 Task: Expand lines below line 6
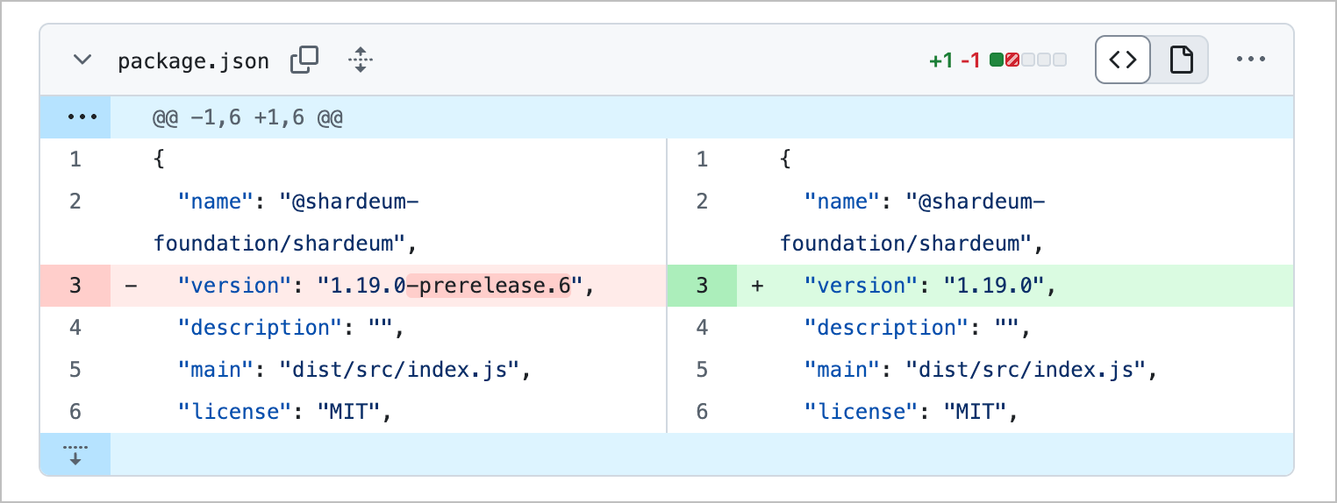click(x=75, y=454)
